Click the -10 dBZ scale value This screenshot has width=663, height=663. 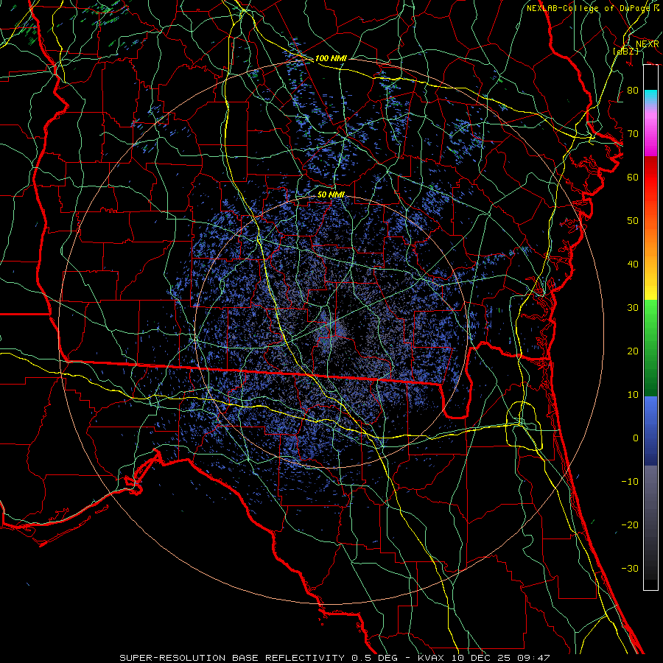[x=630, y=482]
